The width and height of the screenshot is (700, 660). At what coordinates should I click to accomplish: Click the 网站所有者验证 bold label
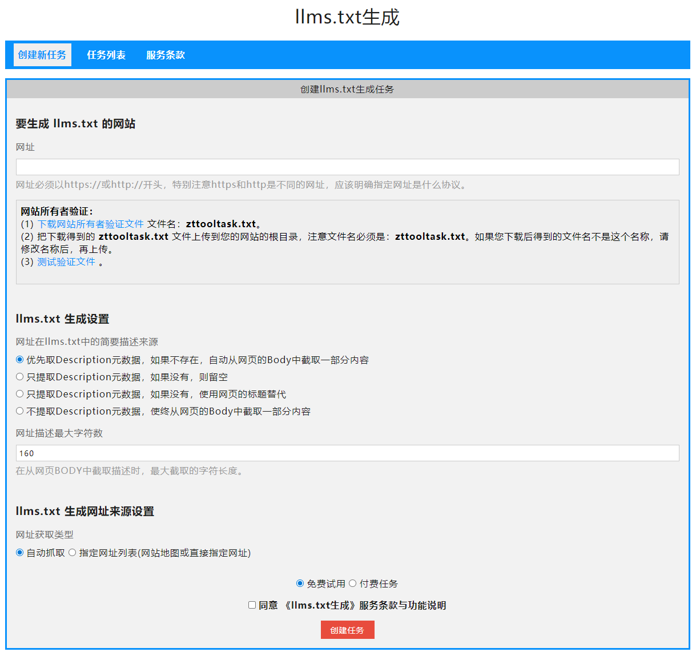point(57,211)
